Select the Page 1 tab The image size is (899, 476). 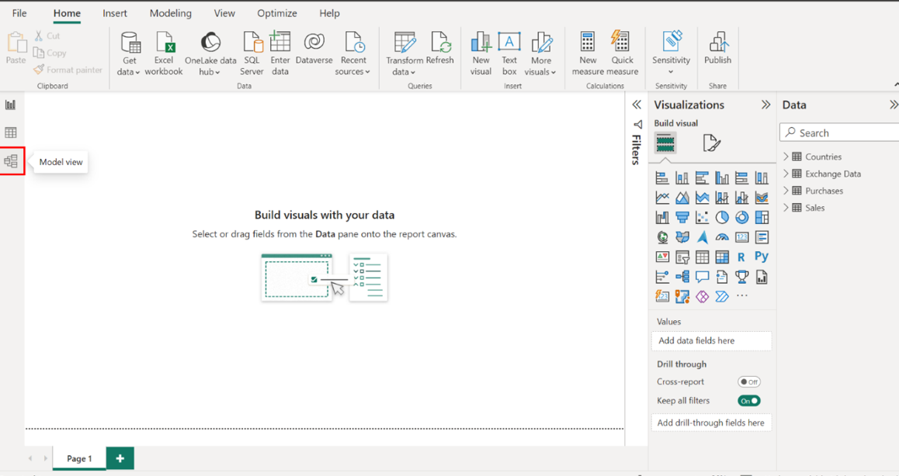pos(79,458)
